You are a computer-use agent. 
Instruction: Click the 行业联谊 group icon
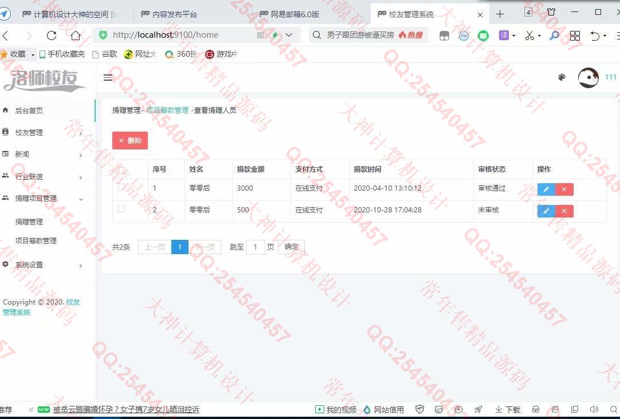click(5, 176)
